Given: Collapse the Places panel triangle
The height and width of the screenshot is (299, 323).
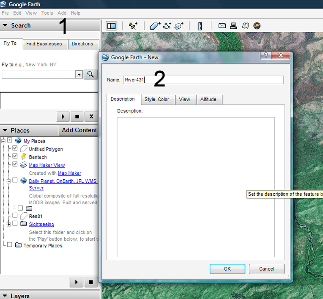Looking at the screenshot, I should click(5, 130).
